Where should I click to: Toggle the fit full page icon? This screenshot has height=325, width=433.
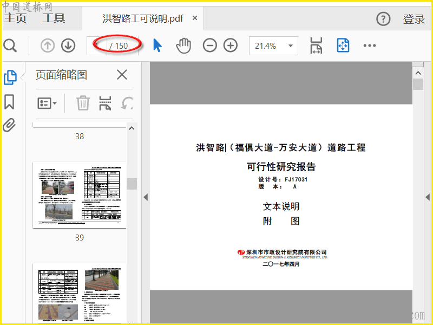tap(343, 45)
